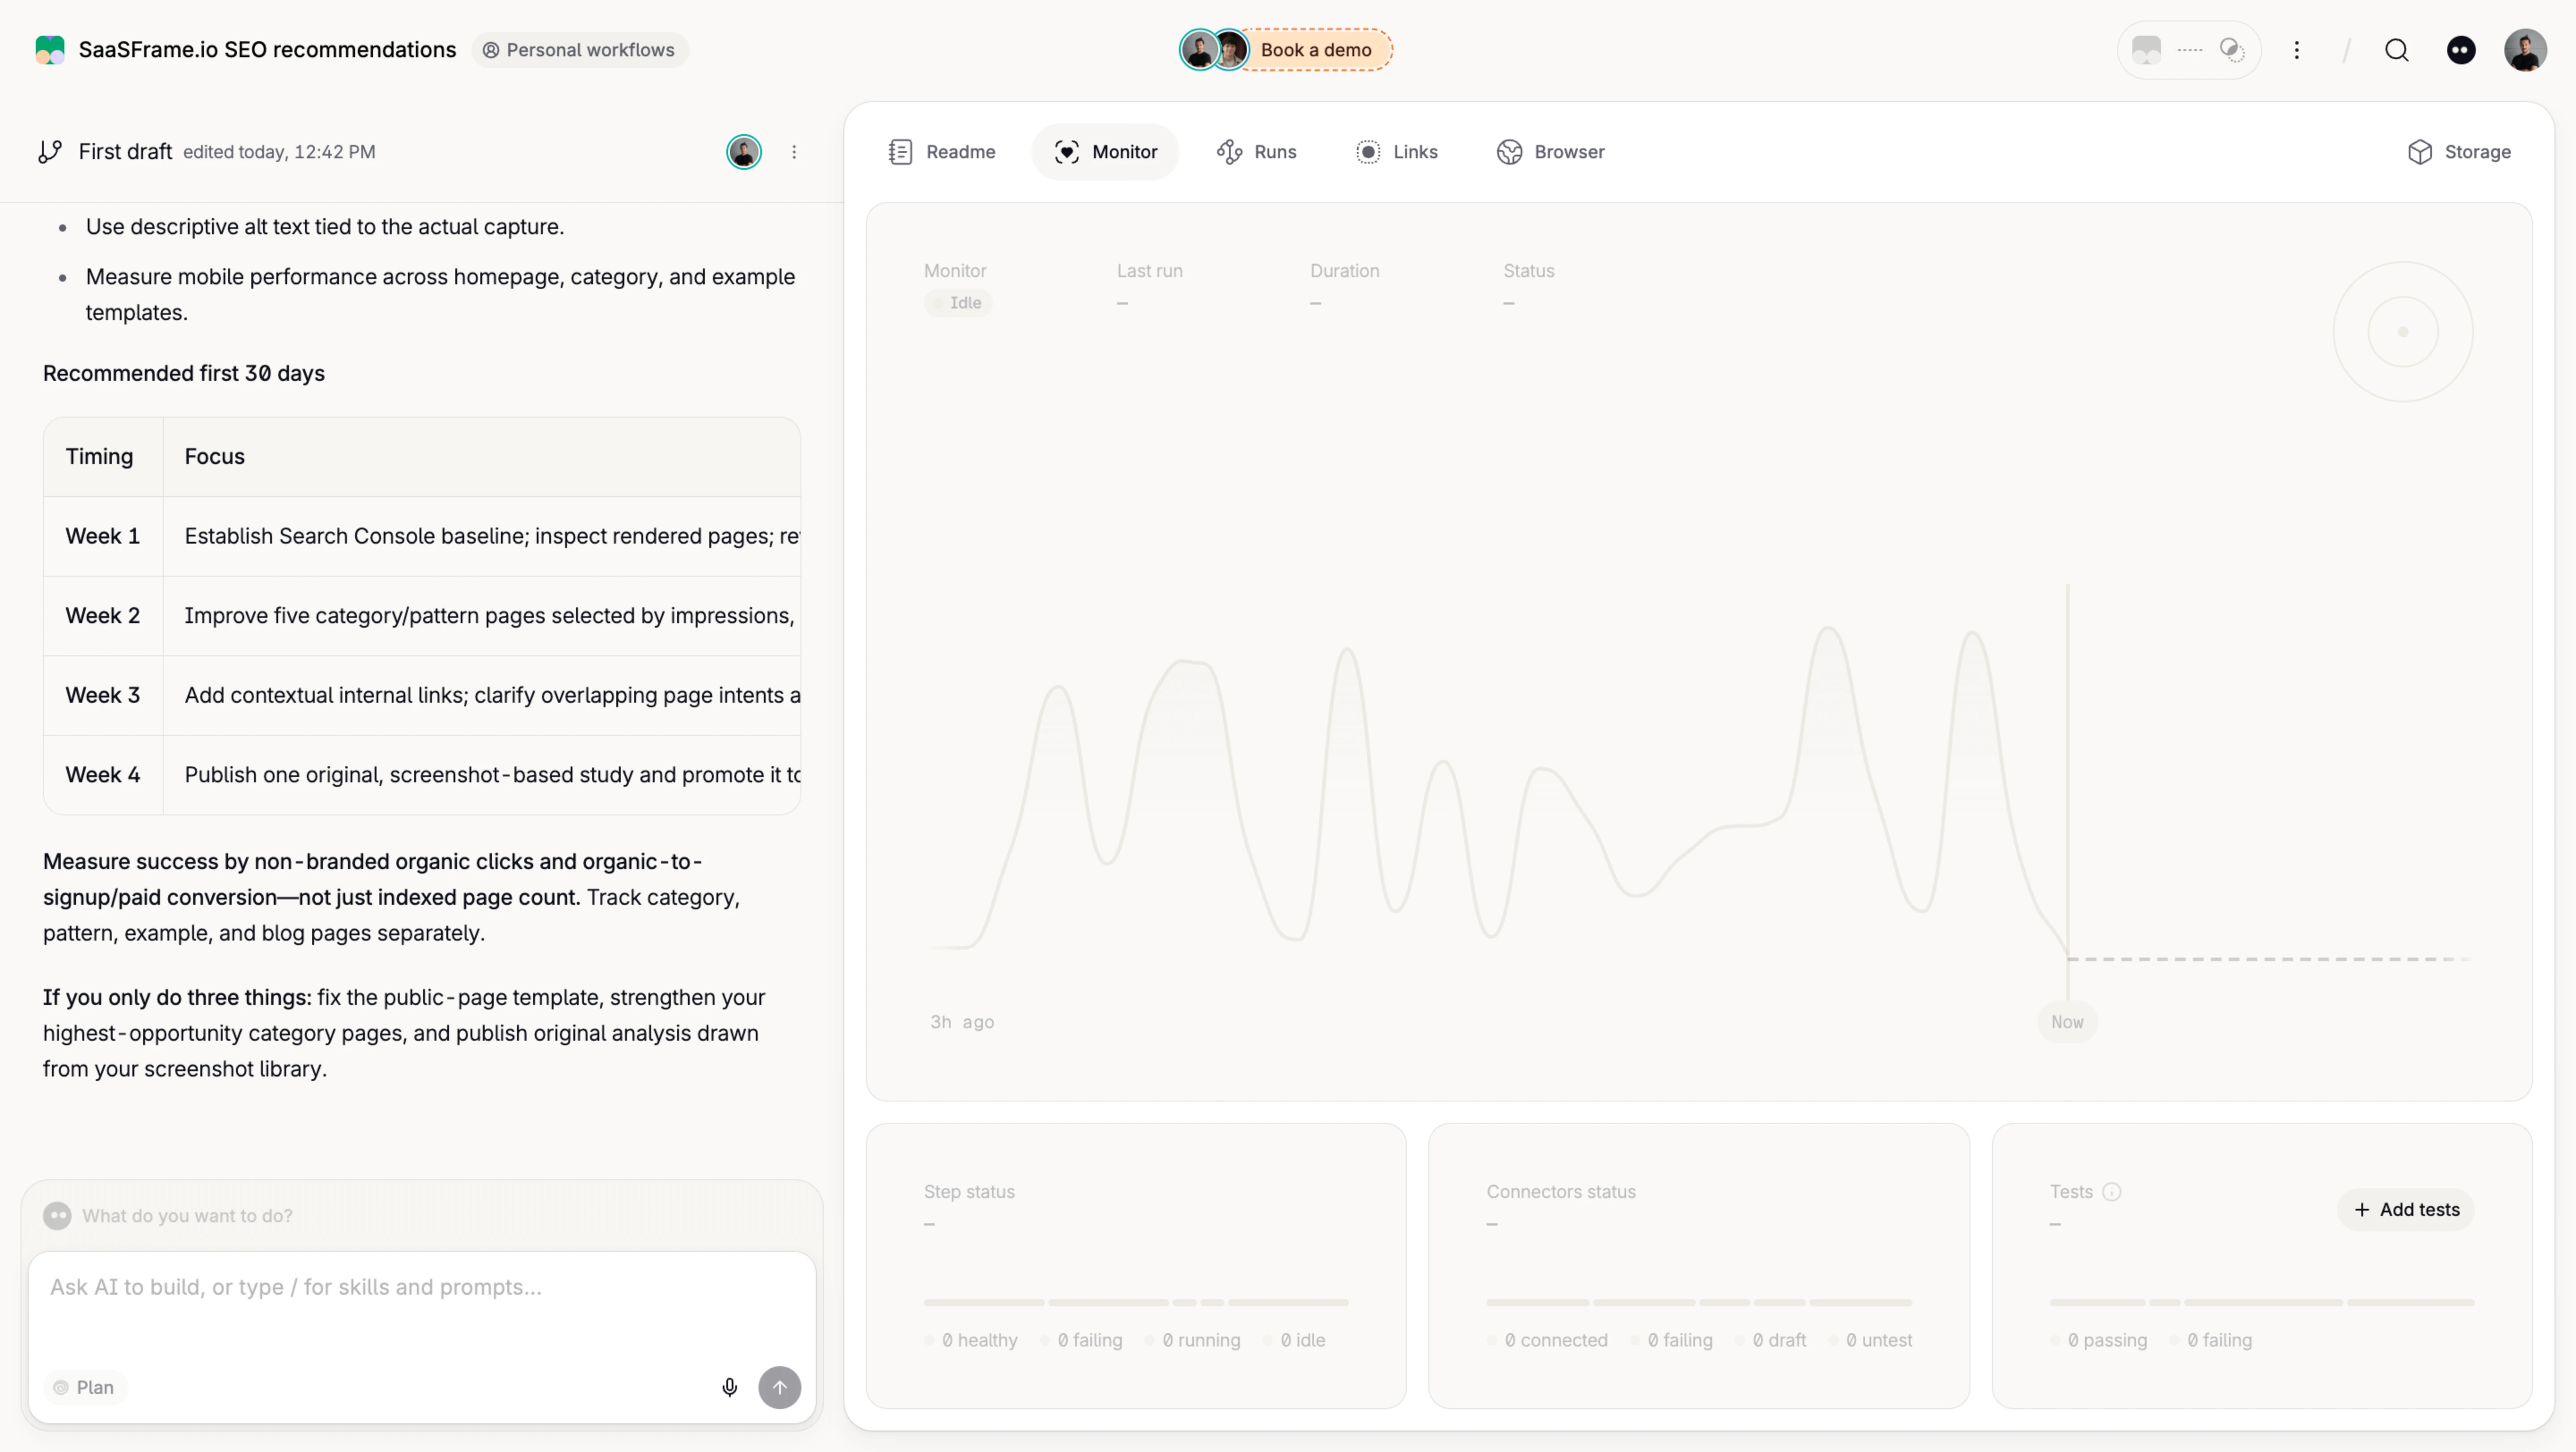
Task: Click the Week 2 timing cell
Action: [x=103, y=616]
